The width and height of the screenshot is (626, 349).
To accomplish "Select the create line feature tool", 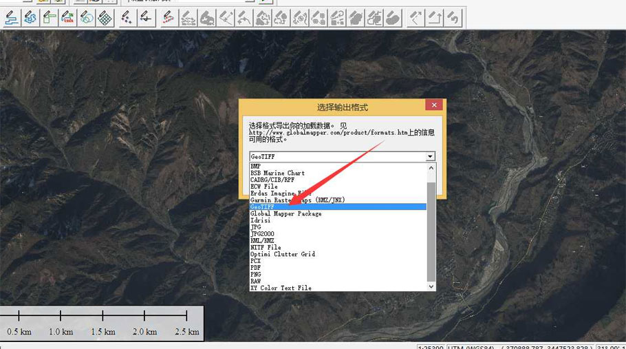I will (x=11, y=18).
